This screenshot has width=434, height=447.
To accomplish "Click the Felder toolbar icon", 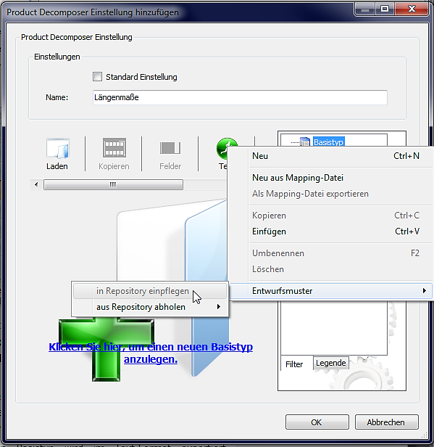I will pyautogui.click(x=170, y=148).
